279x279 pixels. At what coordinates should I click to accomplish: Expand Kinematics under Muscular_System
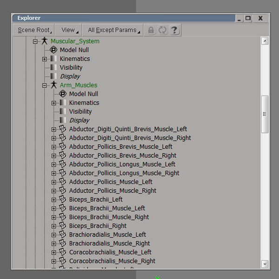coord(45,59)
